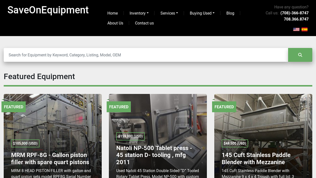Screen dimensions: 316x178
Task: Click FEATURED badge on Paddle Blender card
Action: click(x=224, y=107)
